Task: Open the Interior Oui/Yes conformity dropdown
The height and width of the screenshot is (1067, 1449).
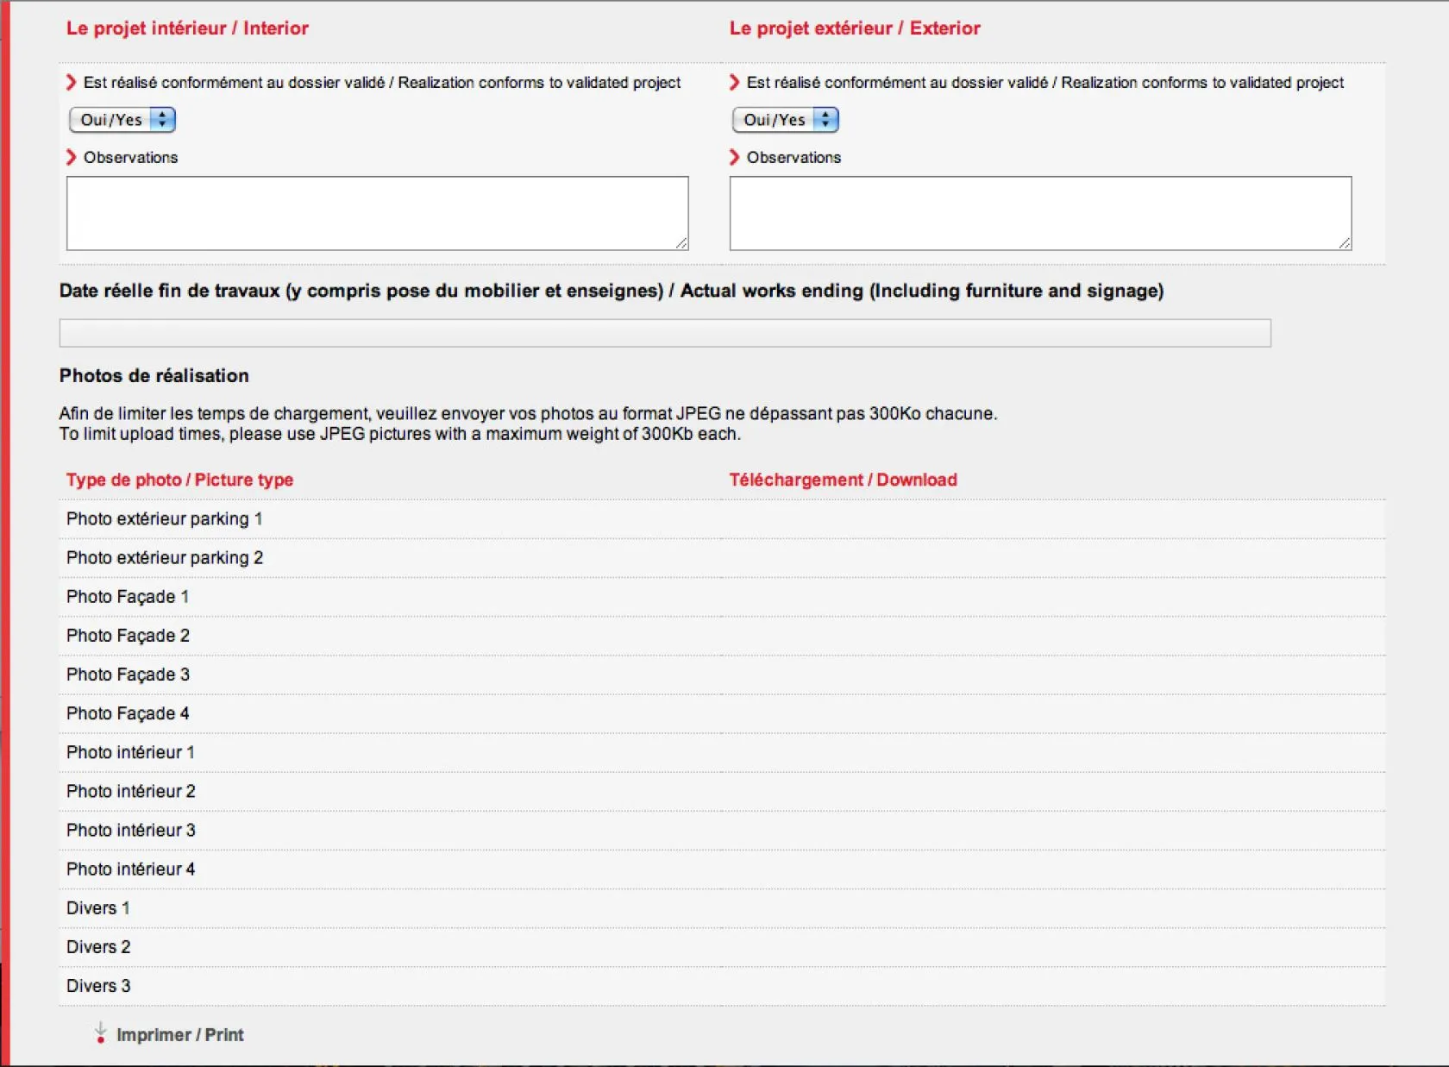Action: 122,120
